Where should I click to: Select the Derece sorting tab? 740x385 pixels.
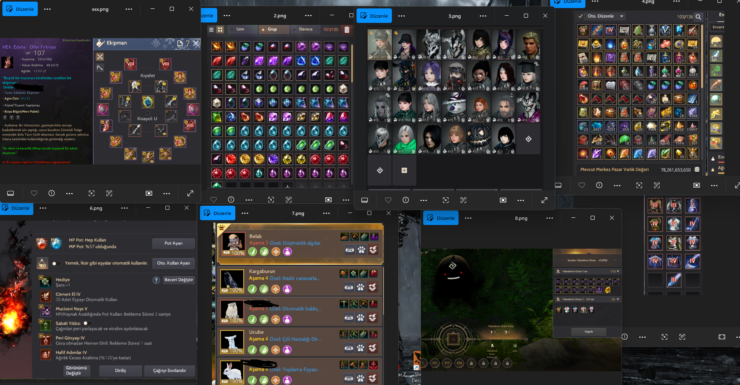306,29
